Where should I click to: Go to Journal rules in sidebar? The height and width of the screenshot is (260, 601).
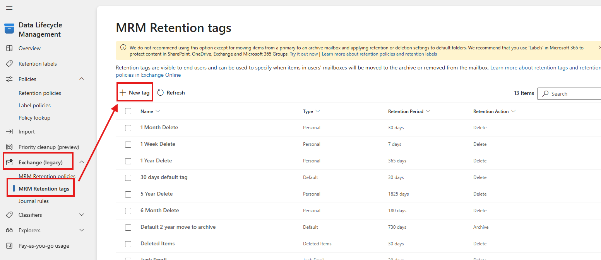tap(34, 201)
